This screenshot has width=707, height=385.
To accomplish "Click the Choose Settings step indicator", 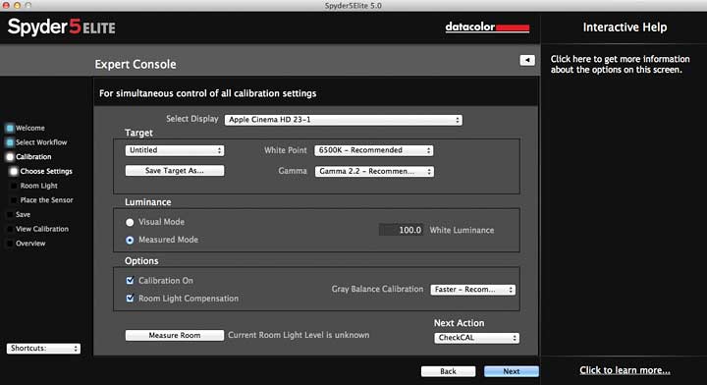I will 14,171.
